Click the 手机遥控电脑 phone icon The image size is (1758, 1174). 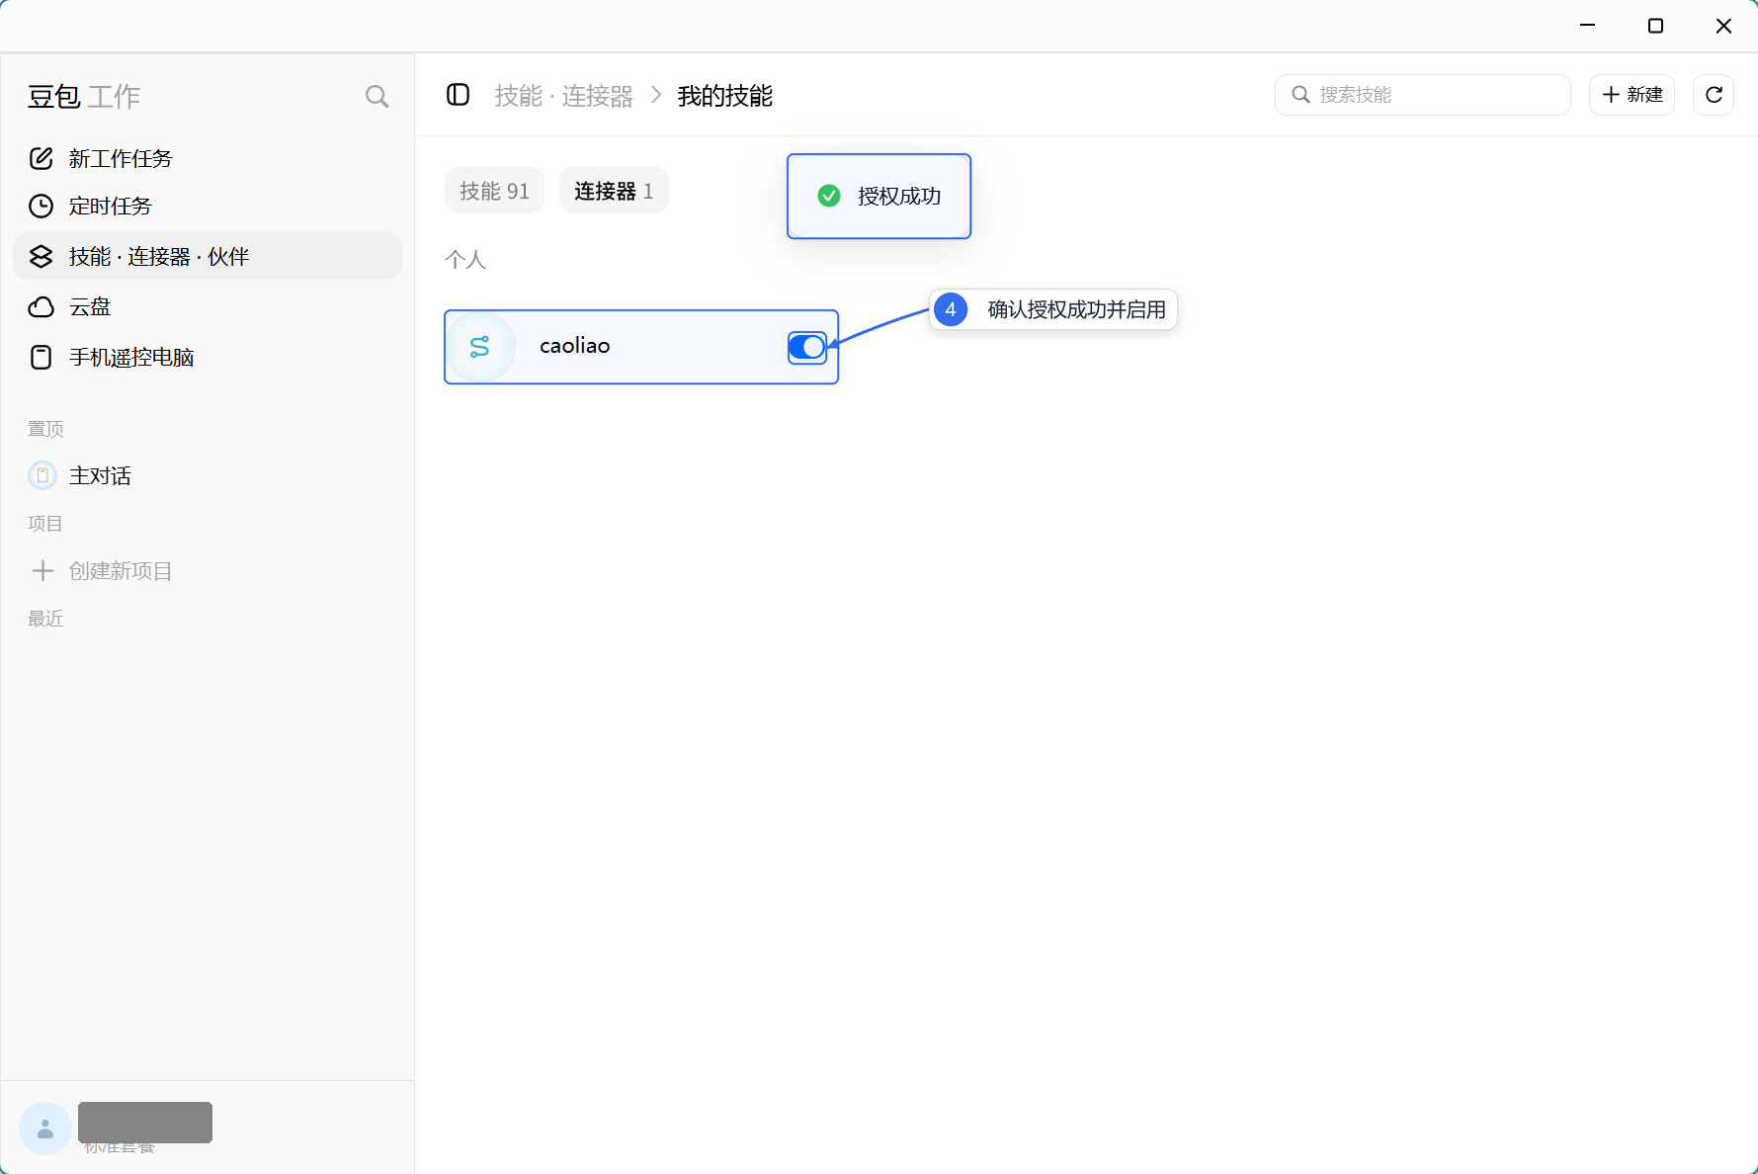[41, 357]
